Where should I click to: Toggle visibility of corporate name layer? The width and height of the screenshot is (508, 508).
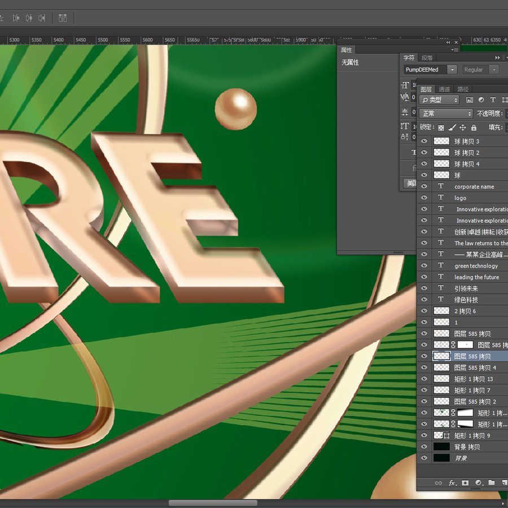pyautogui.click(x=424, y=186)
